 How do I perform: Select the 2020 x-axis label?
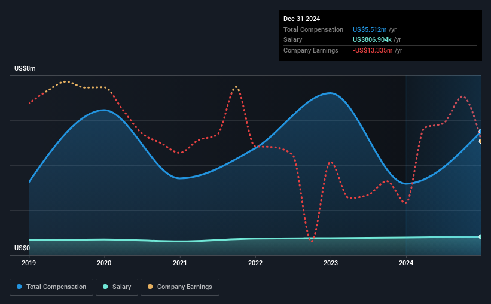104,263
